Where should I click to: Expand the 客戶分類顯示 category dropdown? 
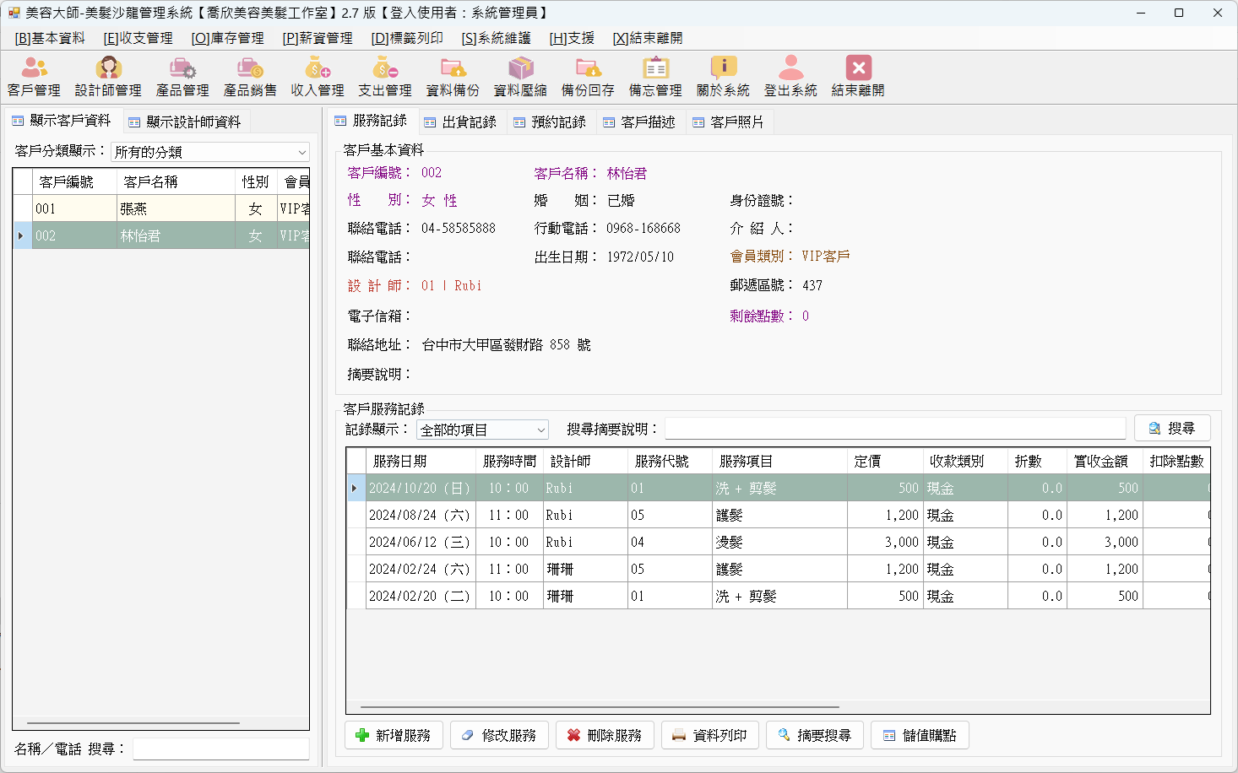point(301,152)
